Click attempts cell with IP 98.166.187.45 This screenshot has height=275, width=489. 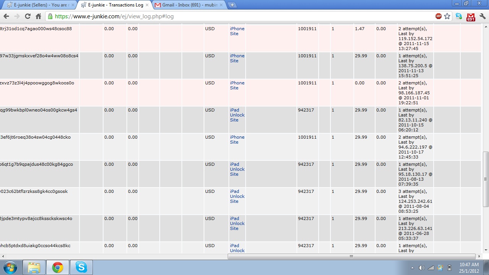tap(415, 93)
